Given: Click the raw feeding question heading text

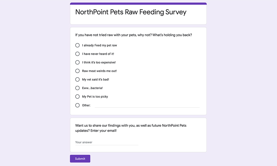Looking at the screenshot, I should point(134,35).
